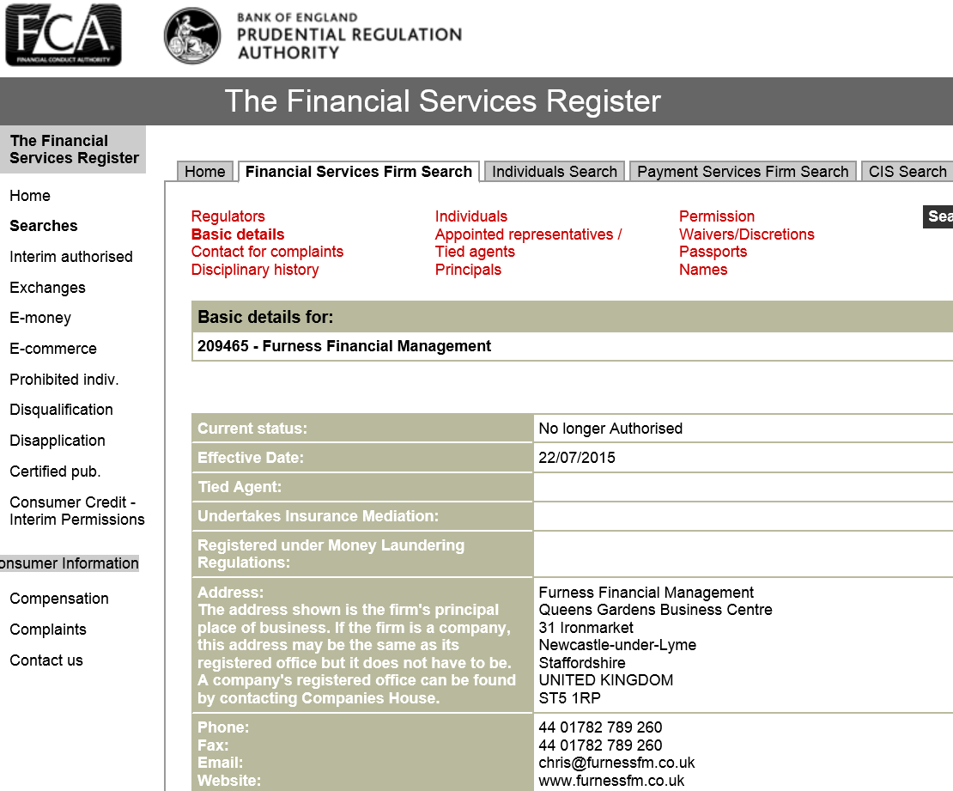Open Complaints sidebar link
Image resolution: width=953 pixels, height=791 pixels.
(48, 630)
